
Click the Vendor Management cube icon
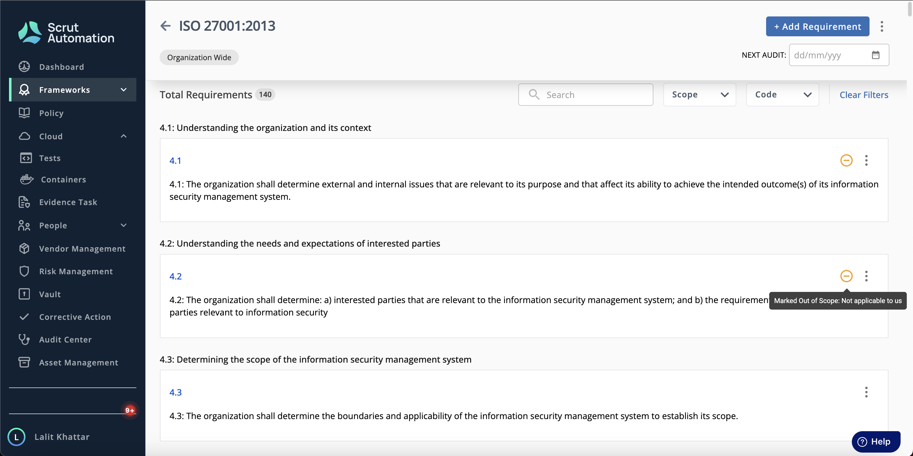[x=24, y=248]
